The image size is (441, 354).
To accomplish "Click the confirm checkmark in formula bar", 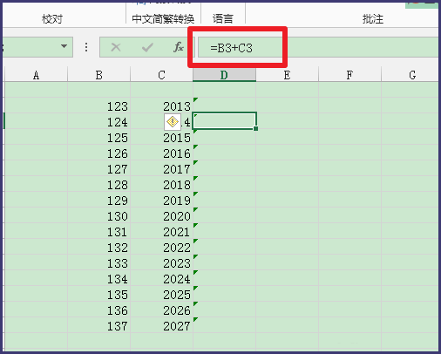I will click(x=147, y=47).
